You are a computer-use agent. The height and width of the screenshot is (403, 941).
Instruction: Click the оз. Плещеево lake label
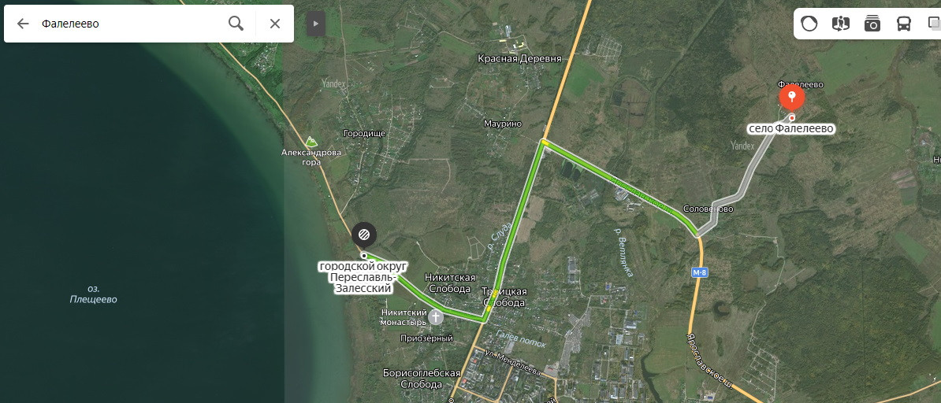click(x=93, y=294)
